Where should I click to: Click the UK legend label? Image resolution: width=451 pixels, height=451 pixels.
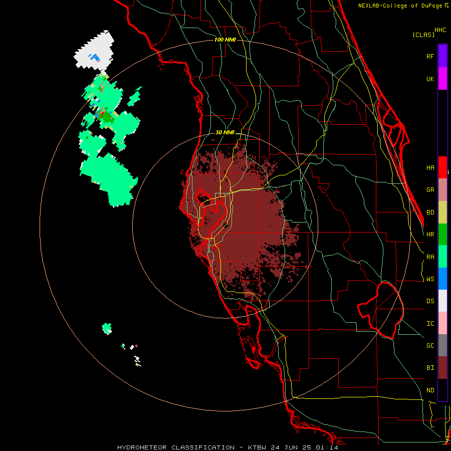pos(430,79)
